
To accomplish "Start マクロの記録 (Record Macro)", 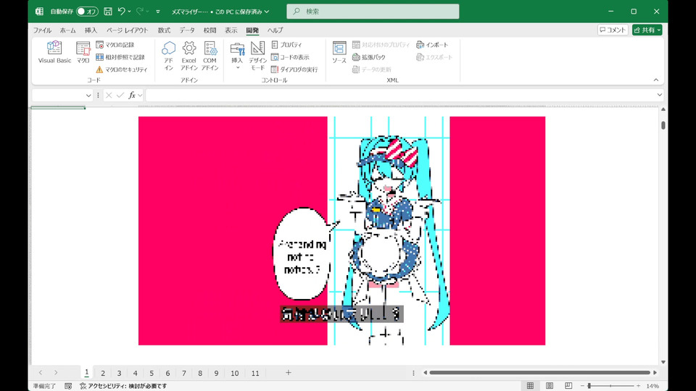I will tap(115, 45).
